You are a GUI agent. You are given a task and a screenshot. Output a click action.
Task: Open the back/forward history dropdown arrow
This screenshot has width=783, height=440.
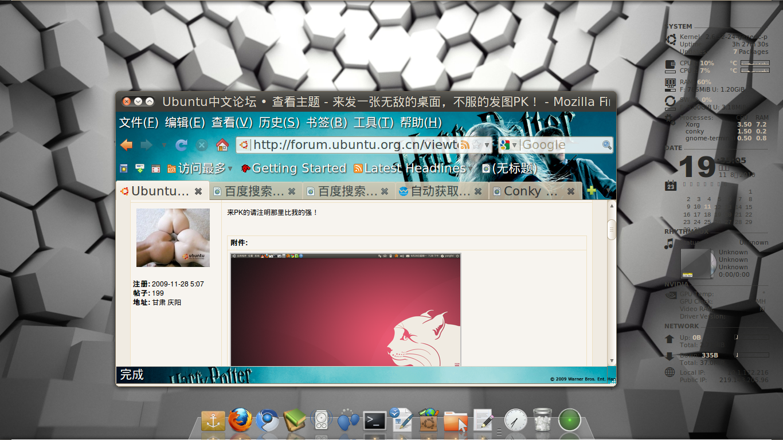point(164,146)
